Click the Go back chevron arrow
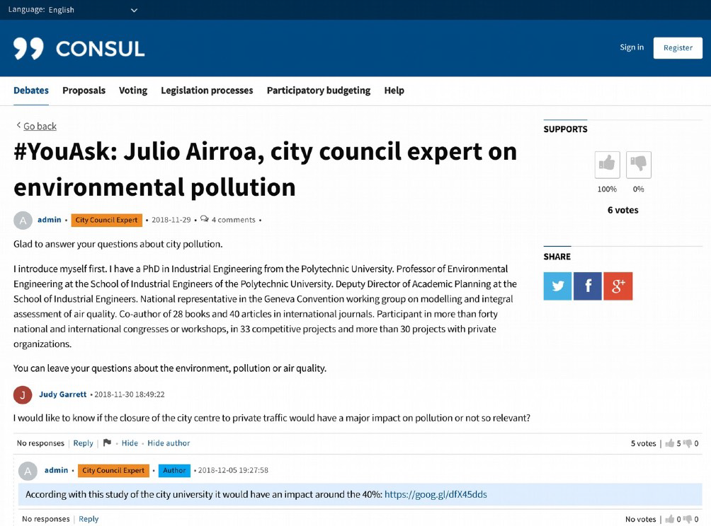The image size is (711, 526). [x=18, y=125]
